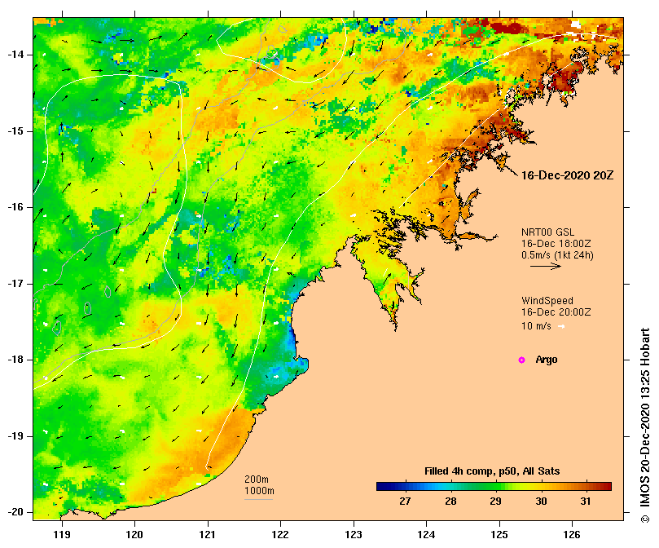659x548 pixels.
Task: Click longitude axis label 119
Action: (62, 535)
